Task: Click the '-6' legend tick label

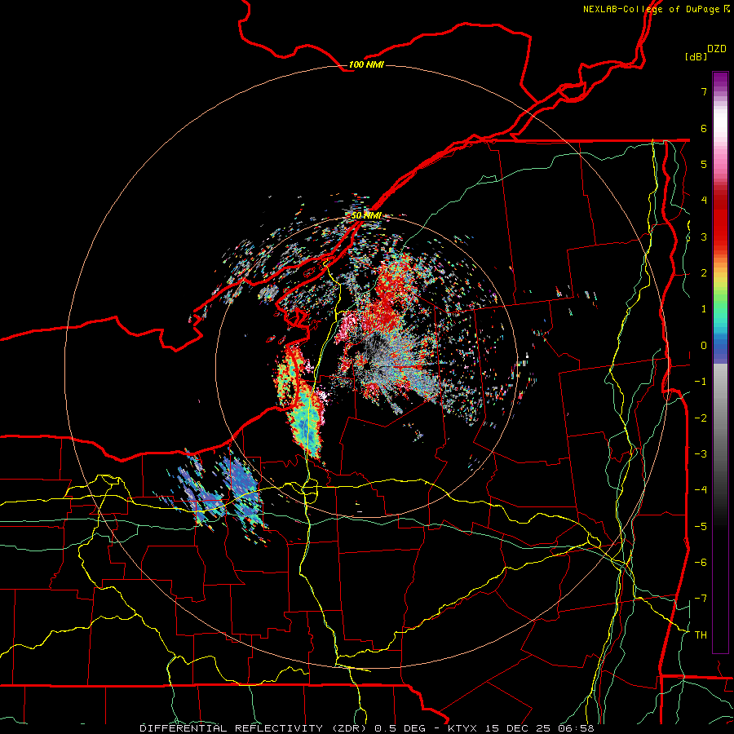Action: tap(701, 562)
